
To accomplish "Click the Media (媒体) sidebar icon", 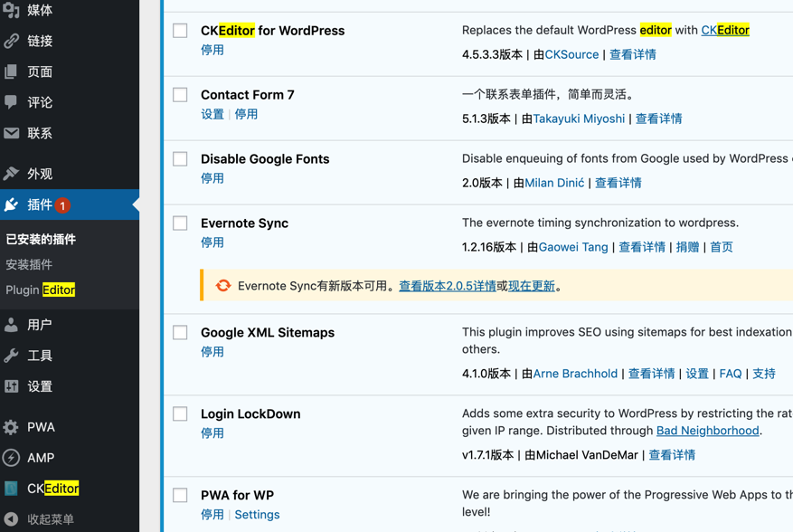I will click(x=11, y=10).
